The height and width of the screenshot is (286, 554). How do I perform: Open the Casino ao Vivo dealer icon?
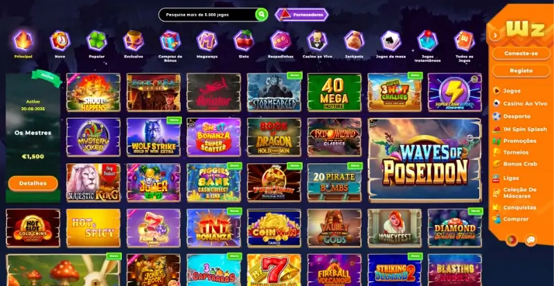point(317,41)
